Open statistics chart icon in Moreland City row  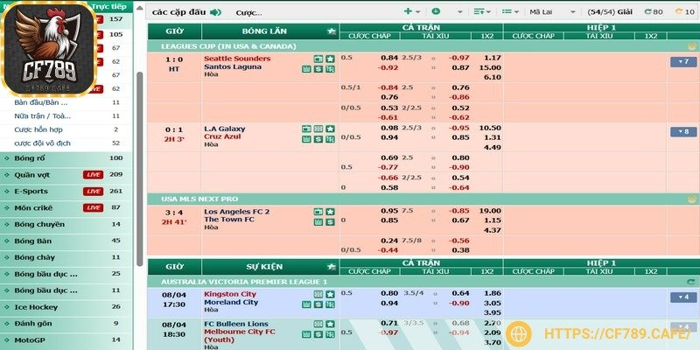click(x=306, y=304)
